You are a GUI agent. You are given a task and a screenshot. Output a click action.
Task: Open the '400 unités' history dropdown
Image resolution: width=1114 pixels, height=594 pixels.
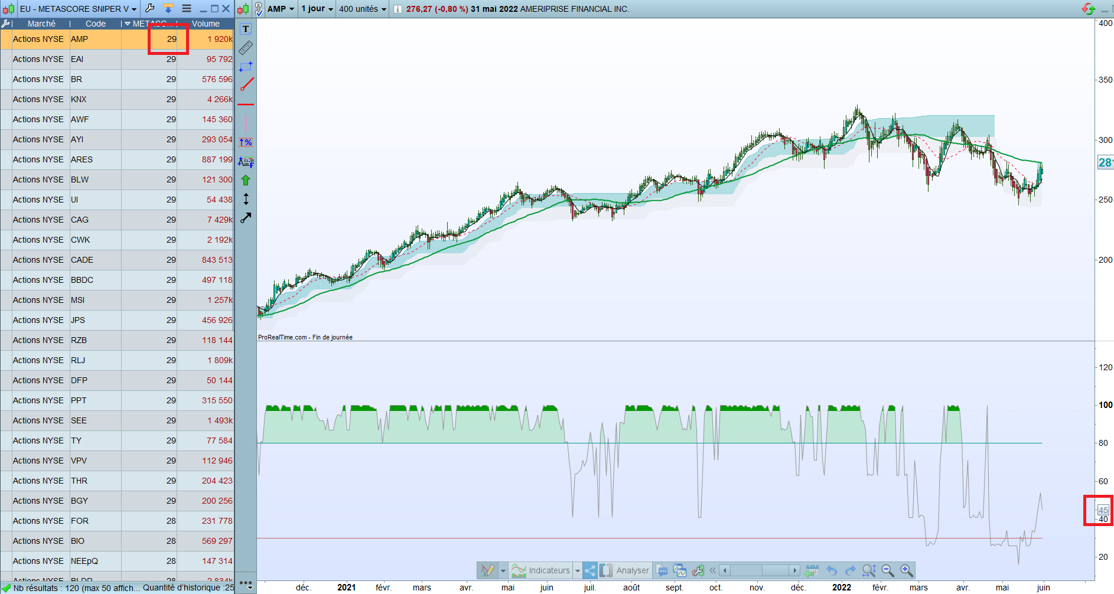click(363, 9)
